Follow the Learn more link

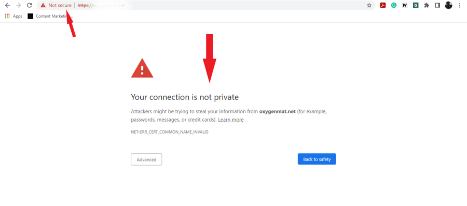click(x=231, y=120)
